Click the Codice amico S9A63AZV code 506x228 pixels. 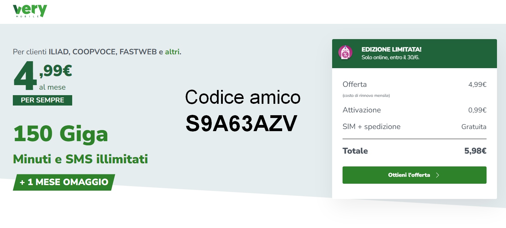242,124
